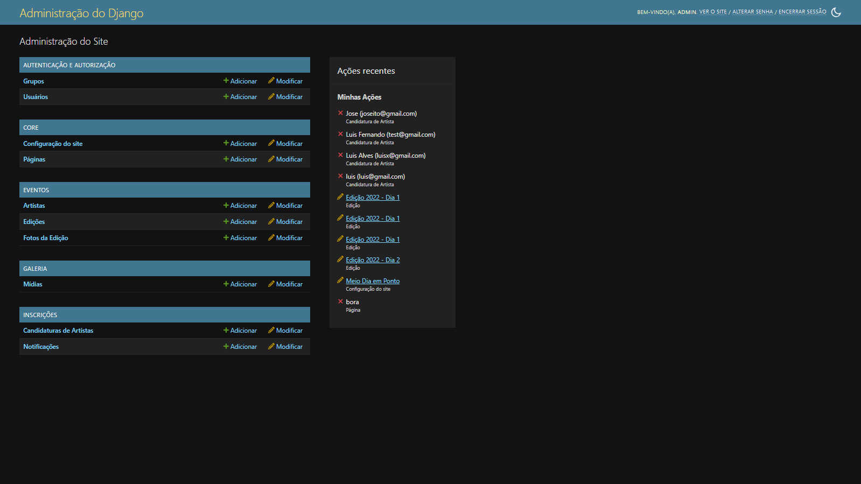Toggle the dark/light theme moon icon
Screen dimensions: 861x484
(x=836, y=12)
